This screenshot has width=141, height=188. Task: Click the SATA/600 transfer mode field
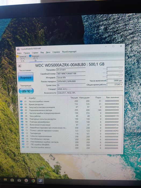coord(71,81)
